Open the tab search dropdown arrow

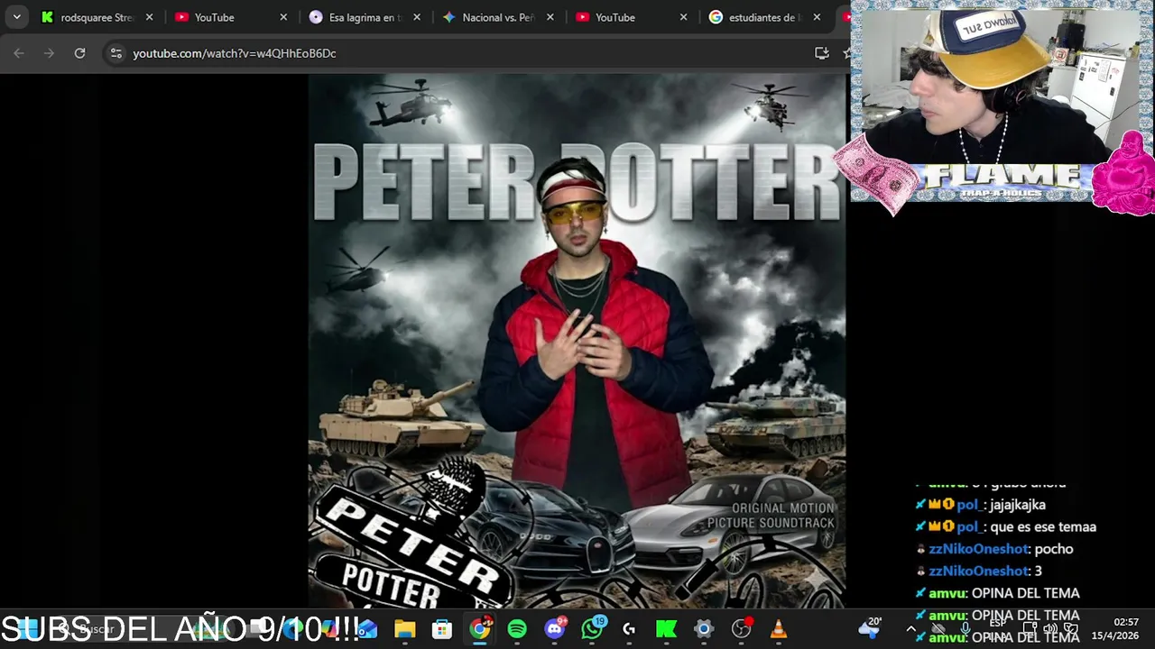(x=16, y=17)
